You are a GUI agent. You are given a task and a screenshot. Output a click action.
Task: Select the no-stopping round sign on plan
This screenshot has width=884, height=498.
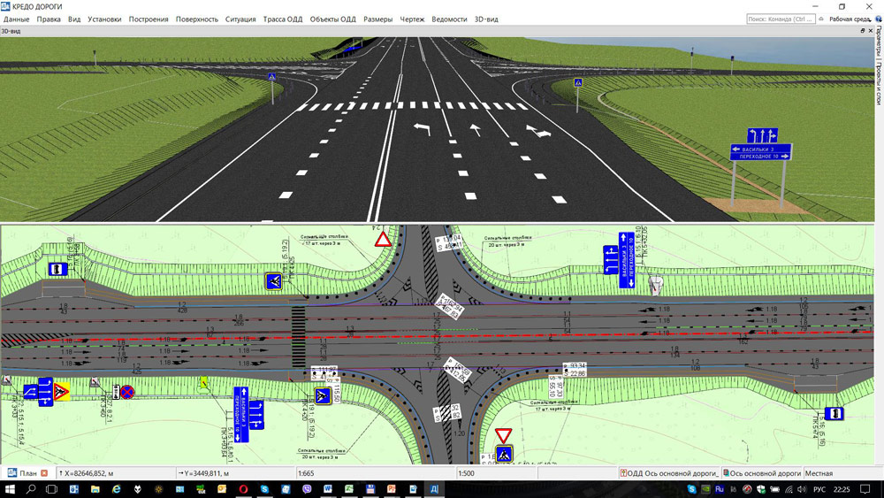click(127, 392)
